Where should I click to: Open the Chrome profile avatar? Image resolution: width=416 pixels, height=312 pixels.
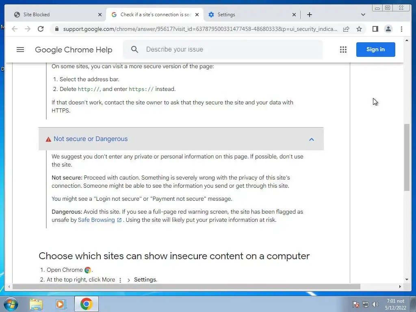[388, 29]
